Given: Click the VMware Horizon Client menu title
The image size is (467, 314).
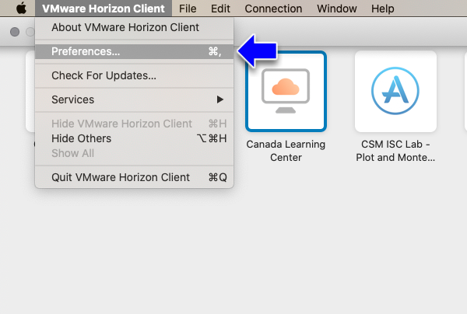Looking at the screenshot, I should [x=104, y=9].
